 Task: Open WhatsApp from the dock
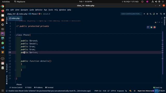(3, 43)
